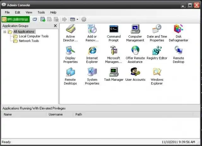Select the Network Tools folder
The width and height of the screenshot is (202, 146).
coord(29,41)
